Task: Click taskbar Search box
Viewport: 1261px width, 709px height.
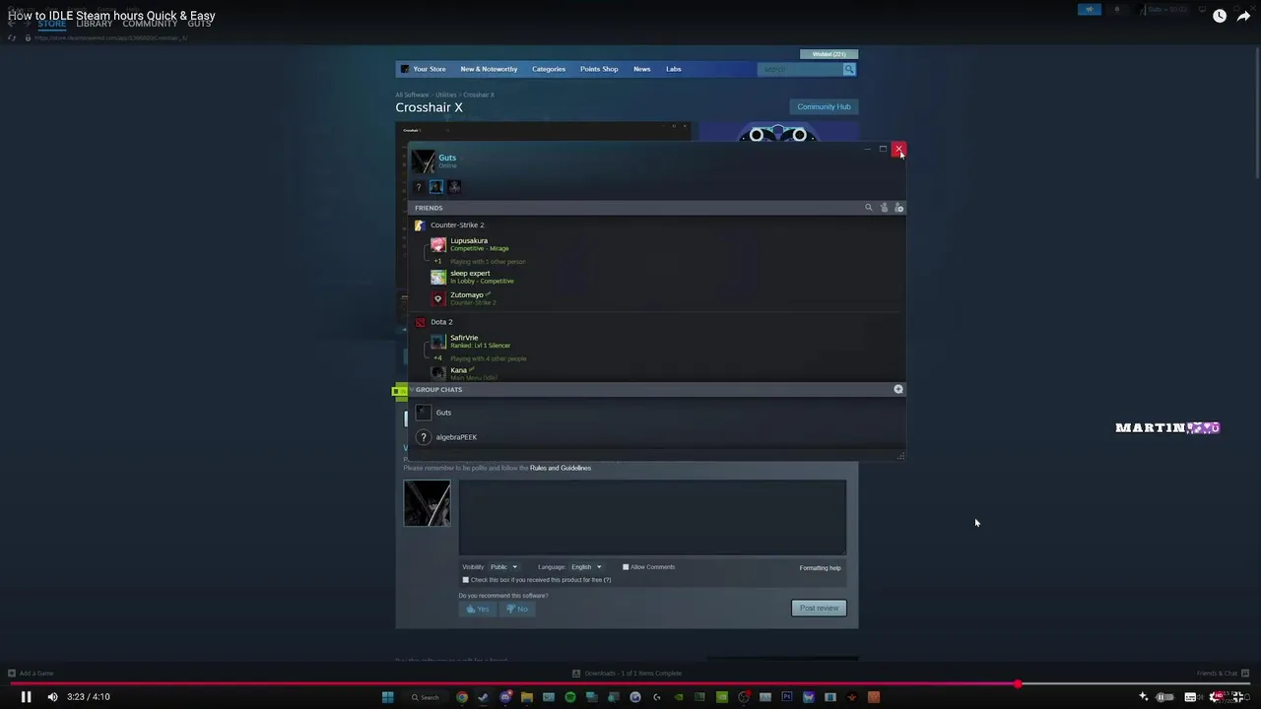Action: pos(426,697)
